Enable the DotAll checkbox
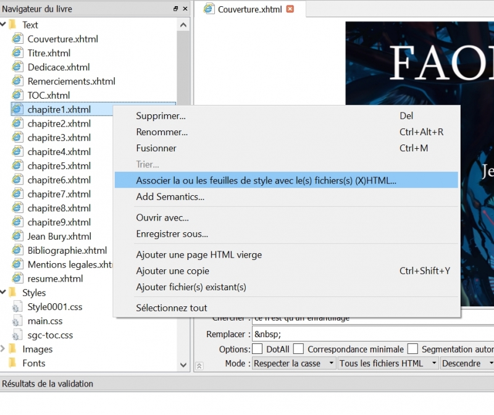494x415 pixels. point(257,349)
